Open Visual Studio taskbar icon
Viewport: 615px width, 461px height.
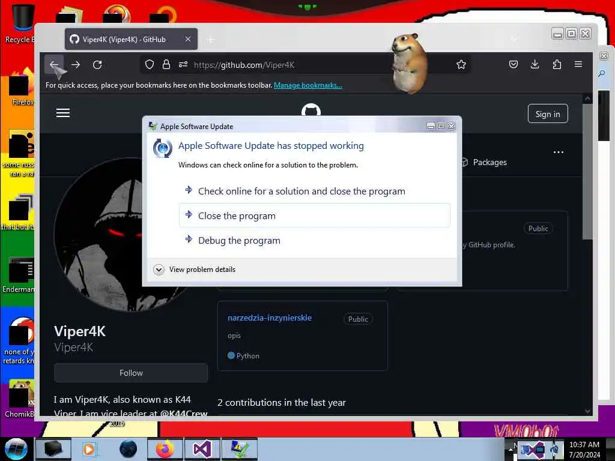point(202,449)
